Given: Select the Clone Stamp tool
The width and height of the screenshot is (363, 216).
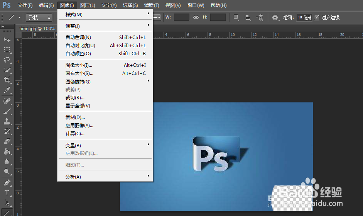Looking at the screenshot, I should click(x=7, y=121).
